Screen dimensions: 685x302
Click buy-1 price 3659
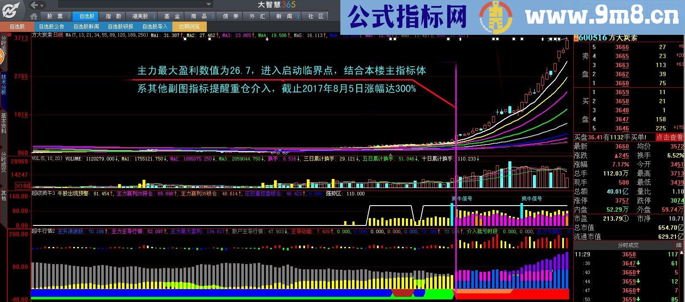pyautogui.click(x=622, y=92)
